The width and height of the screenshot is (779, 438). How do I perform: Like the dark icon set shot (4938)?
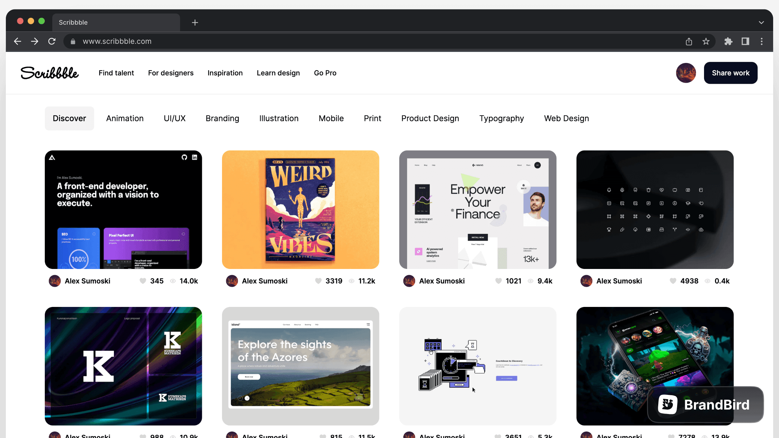673,281
